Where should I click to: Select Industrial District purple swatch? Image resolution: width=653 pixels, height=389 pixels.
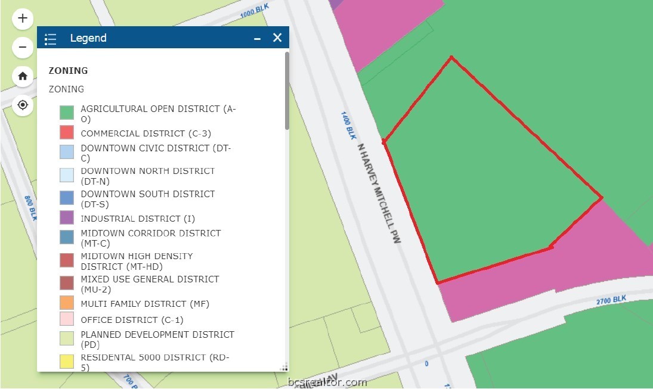(x=67, y=218)
